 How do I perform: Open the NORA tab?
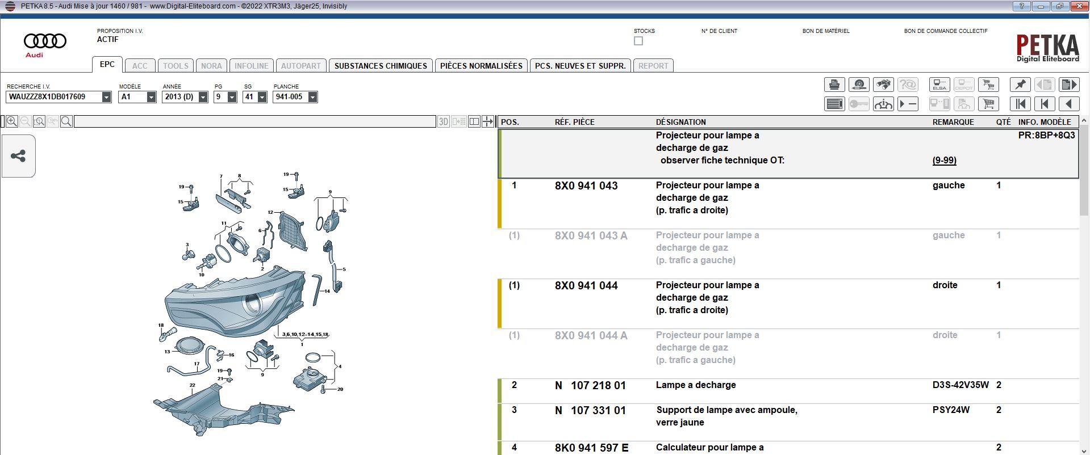pos(211,66)
